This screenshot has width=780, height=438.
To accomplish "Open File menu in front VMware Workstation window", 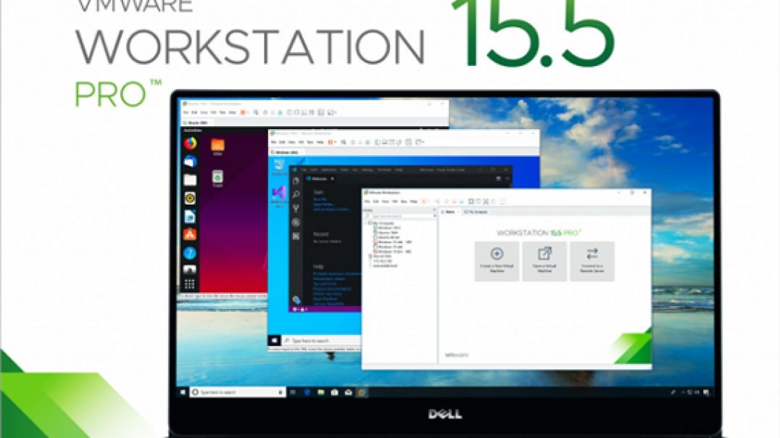I will pyautogui.click(x=367, y=202).
